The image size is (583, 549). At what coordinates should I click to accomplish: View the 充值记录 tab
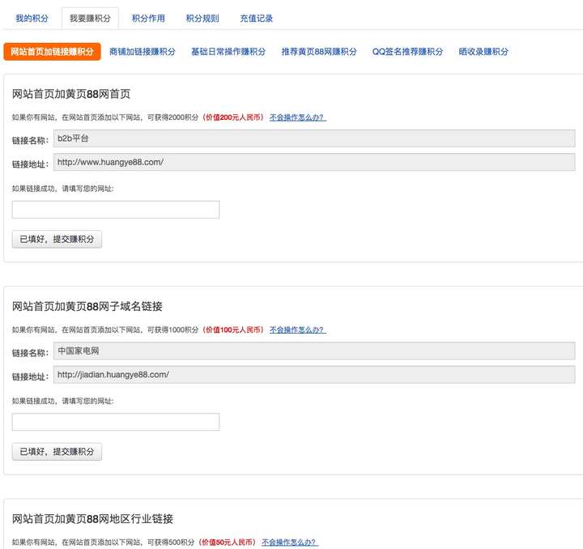coord(256,18)
